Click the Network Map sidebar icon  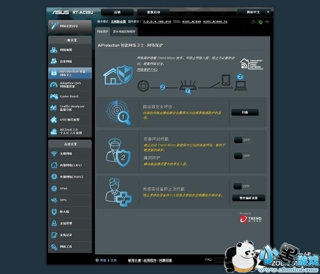[x=54, y=50]
